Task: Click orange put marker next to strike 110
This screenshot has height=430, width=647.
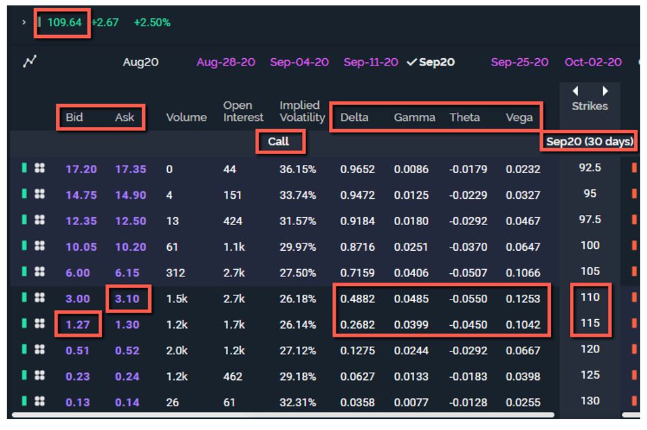Action: (634, 297)
